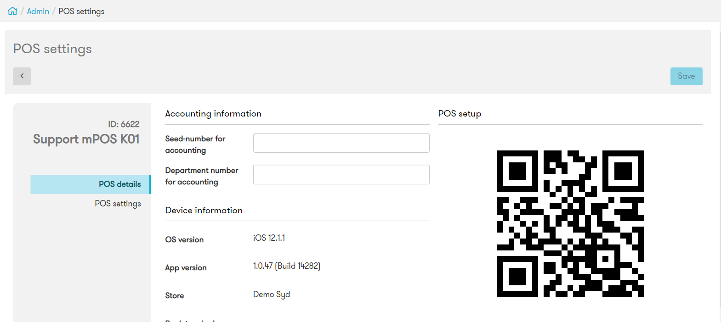Click the POS setup QR code

[570, 224]
